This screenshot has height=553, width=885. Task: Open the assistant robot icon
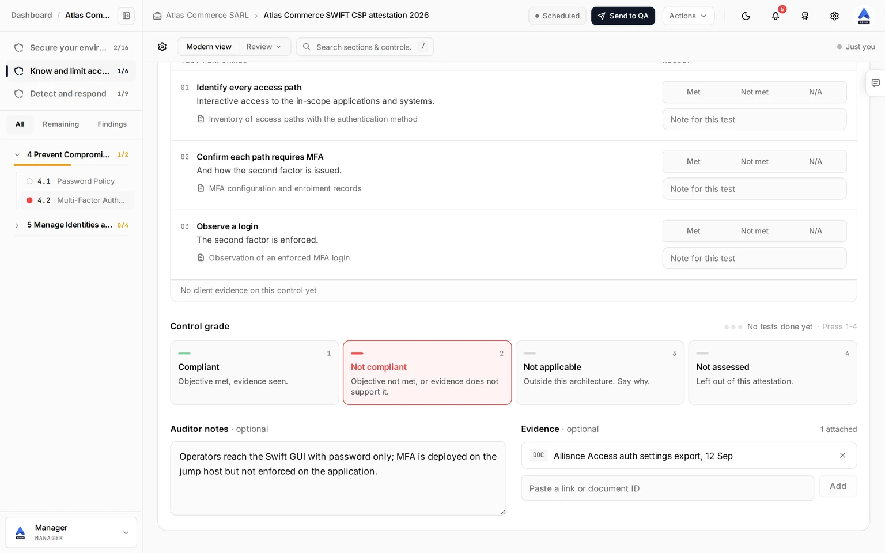click(805, 16)
